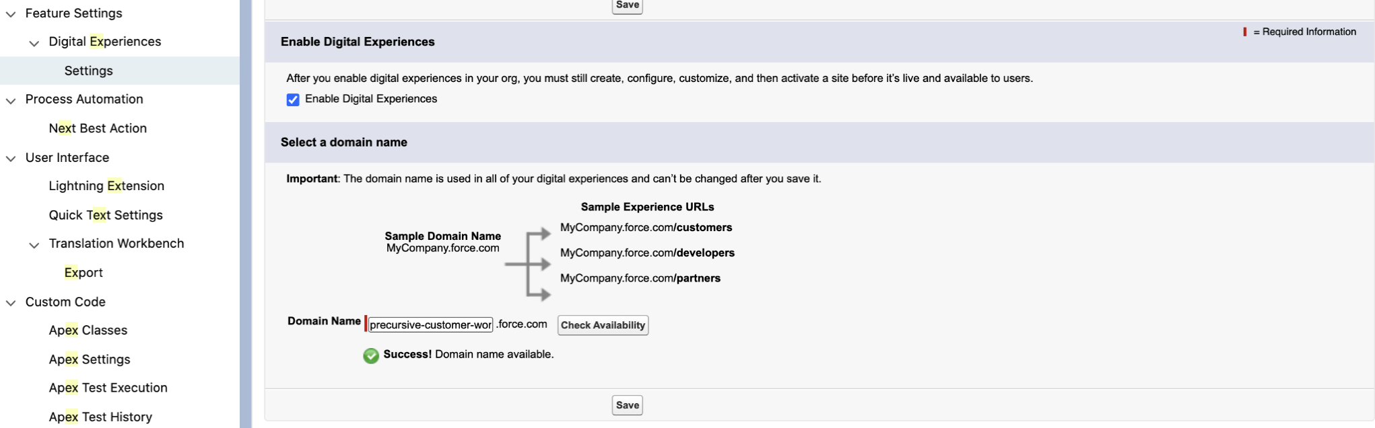Click the Check Availability button
Viewport: 1375px width, 428px height.
pyautogui.click(x=602, y=325)
